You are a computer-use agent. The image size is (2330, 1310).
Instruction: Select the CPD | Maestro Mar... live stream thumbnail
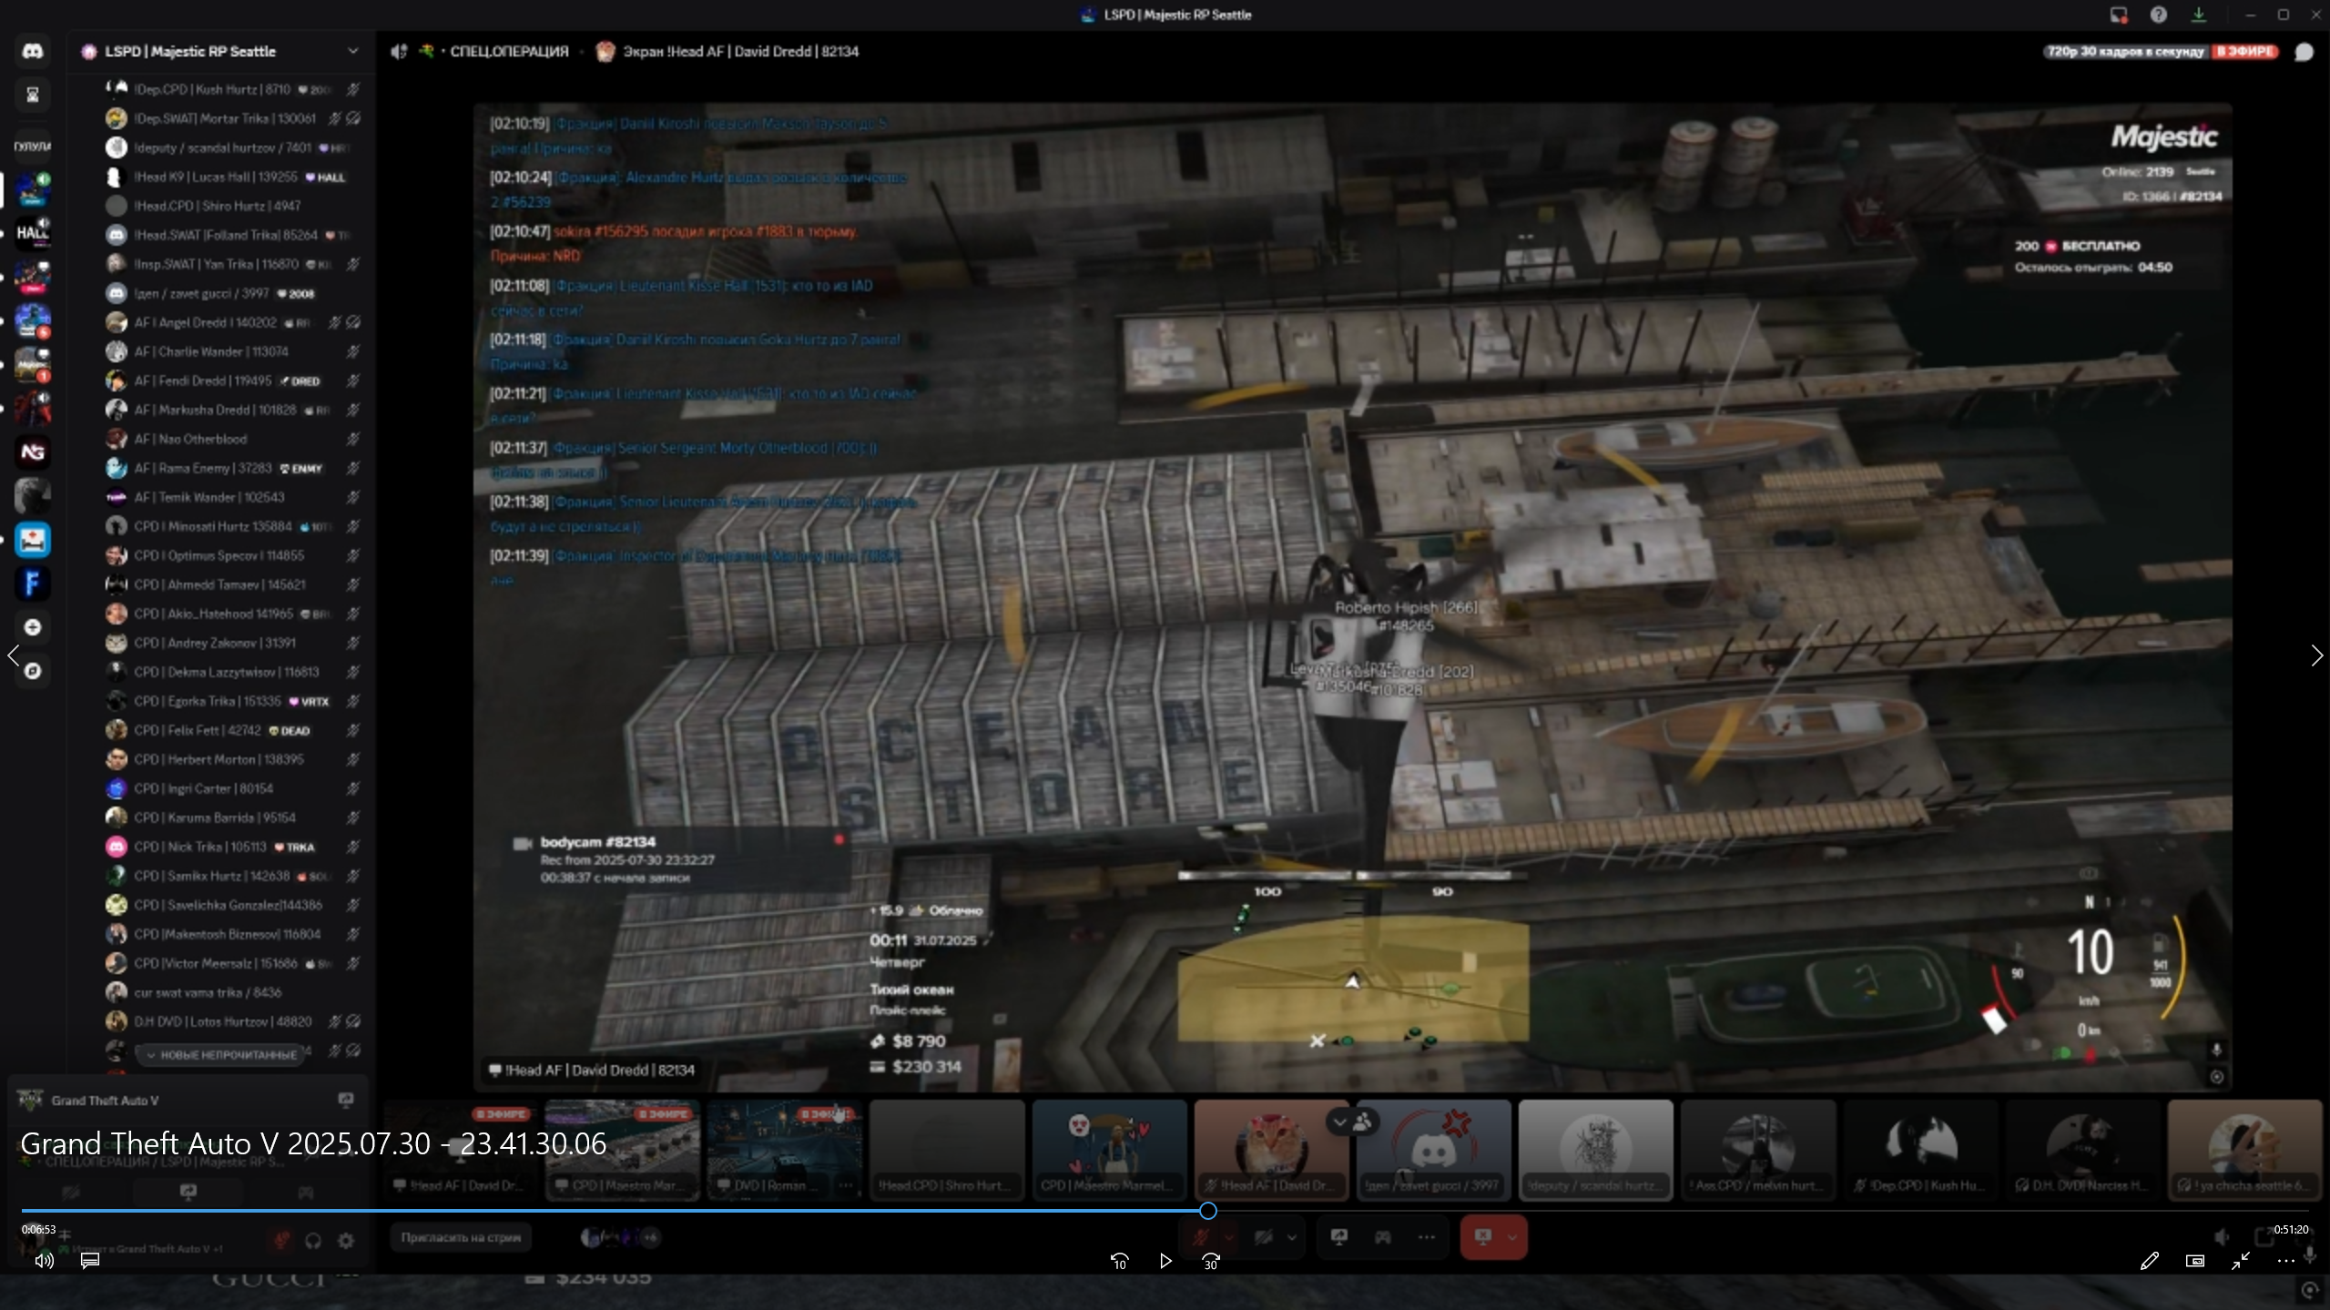(x=623, y=1150)
